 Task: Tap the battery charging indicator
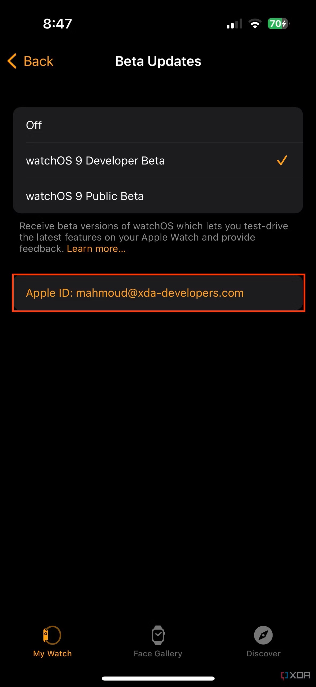(278, 24)
